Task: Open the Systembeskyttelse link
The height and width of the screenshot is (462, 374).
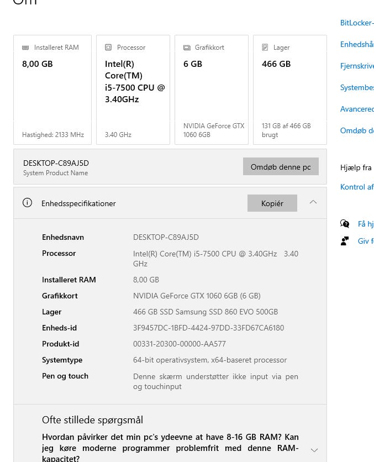Action: [x=357, y=87]
